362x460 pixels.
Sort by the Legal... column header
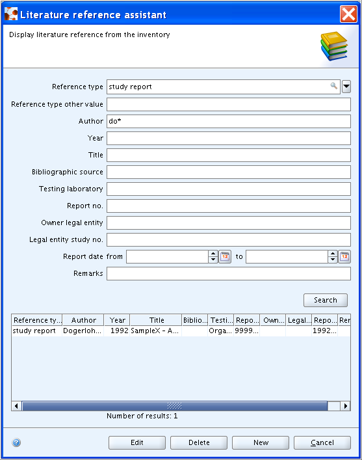point(299,320)
